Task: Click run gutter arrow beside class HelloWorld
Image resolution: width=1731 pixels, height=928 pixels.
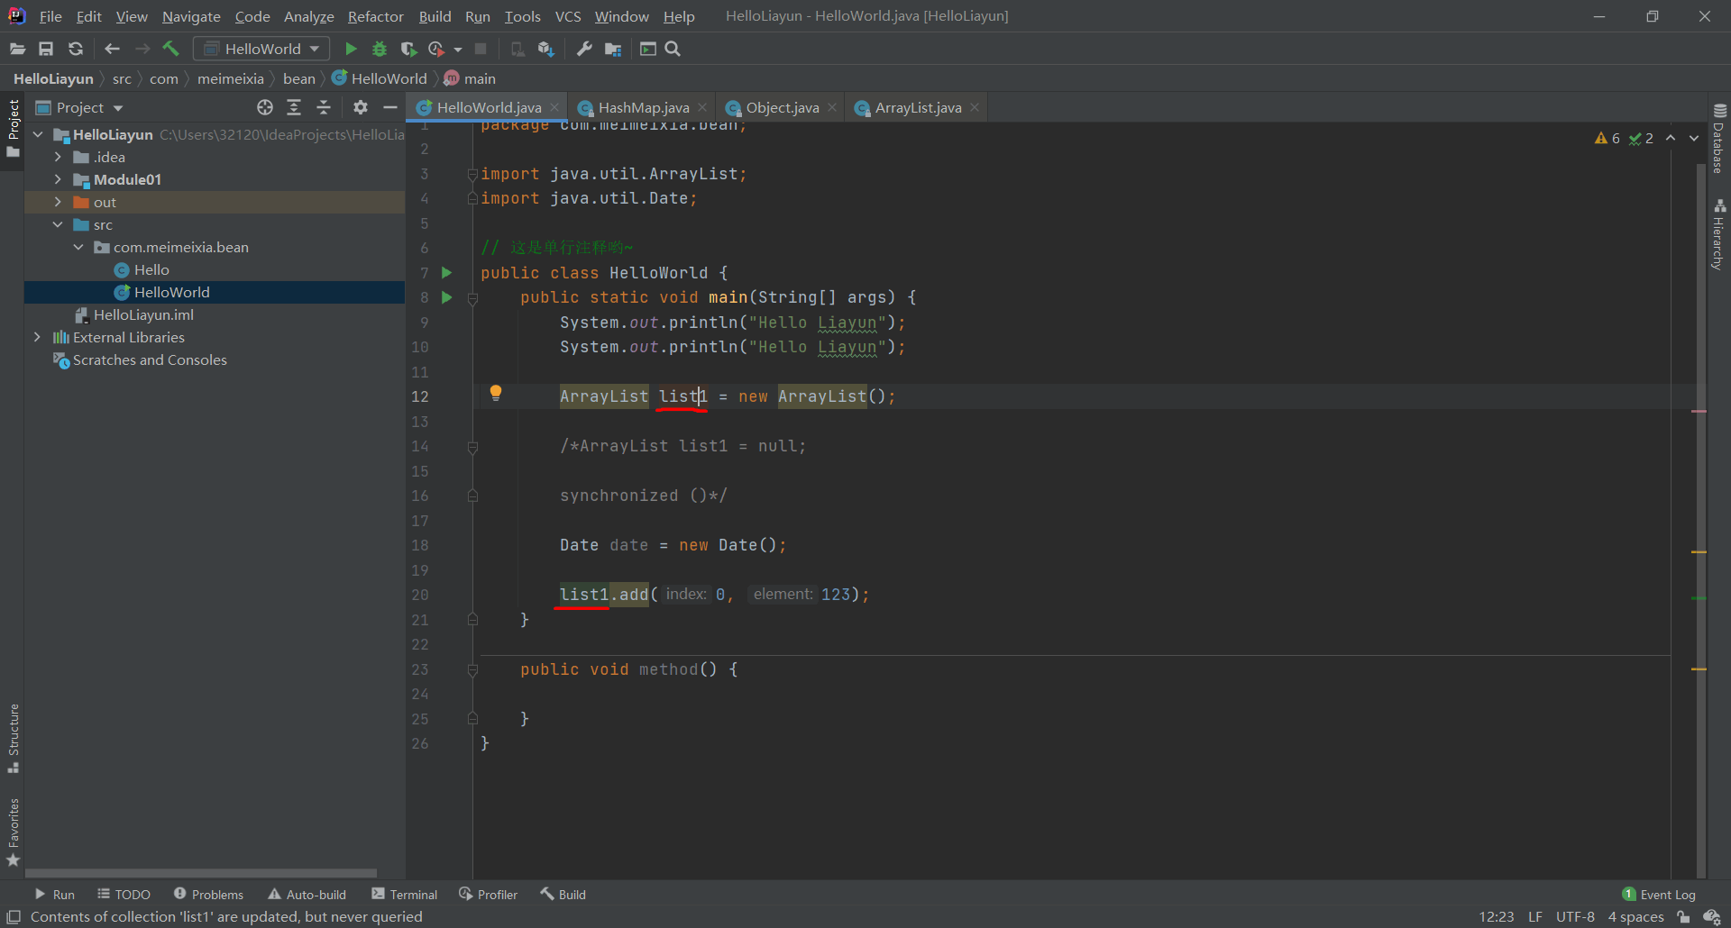Action: (x=446, y=272)
